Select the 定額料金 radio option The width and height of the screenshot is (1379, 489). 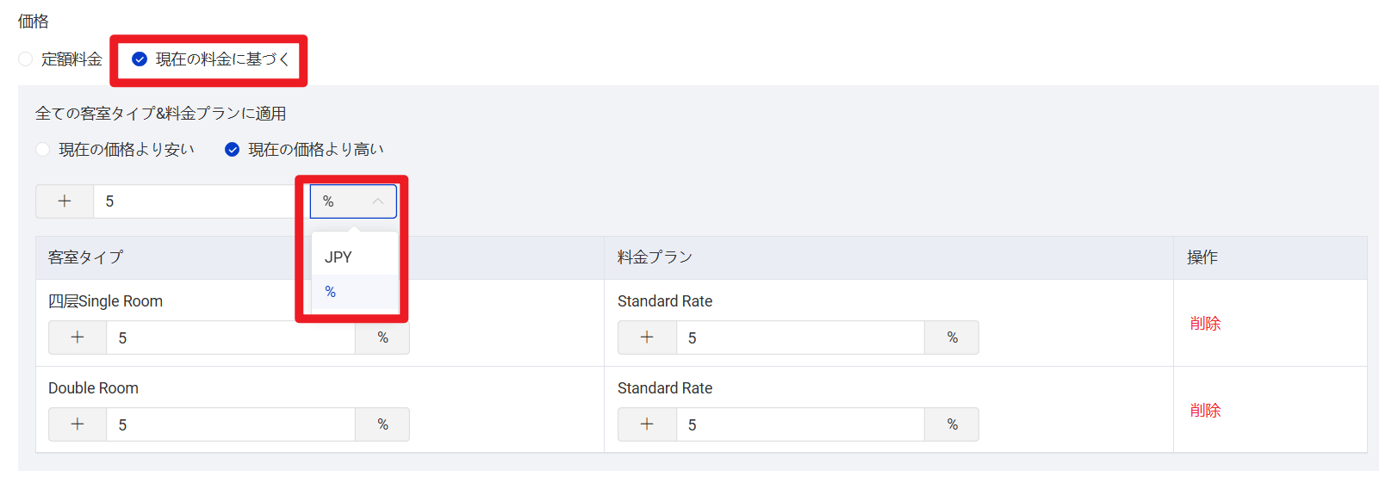26,59
